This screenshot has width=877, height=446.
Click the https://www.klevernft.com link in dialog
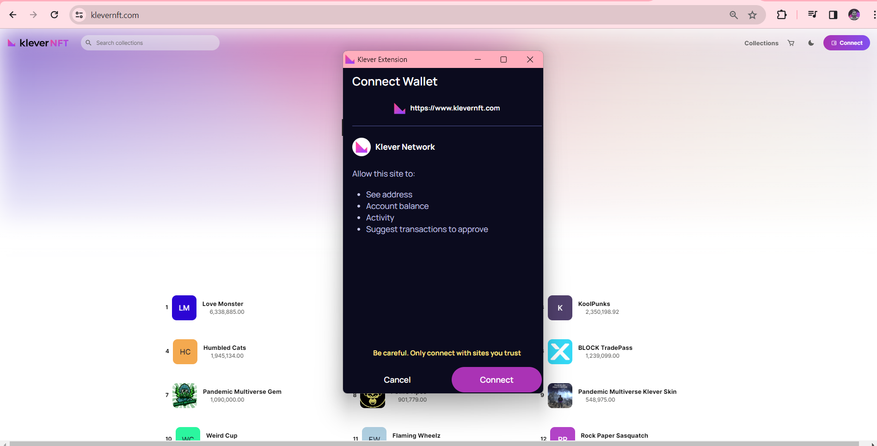pyautogui.click(x=455, y=108)
